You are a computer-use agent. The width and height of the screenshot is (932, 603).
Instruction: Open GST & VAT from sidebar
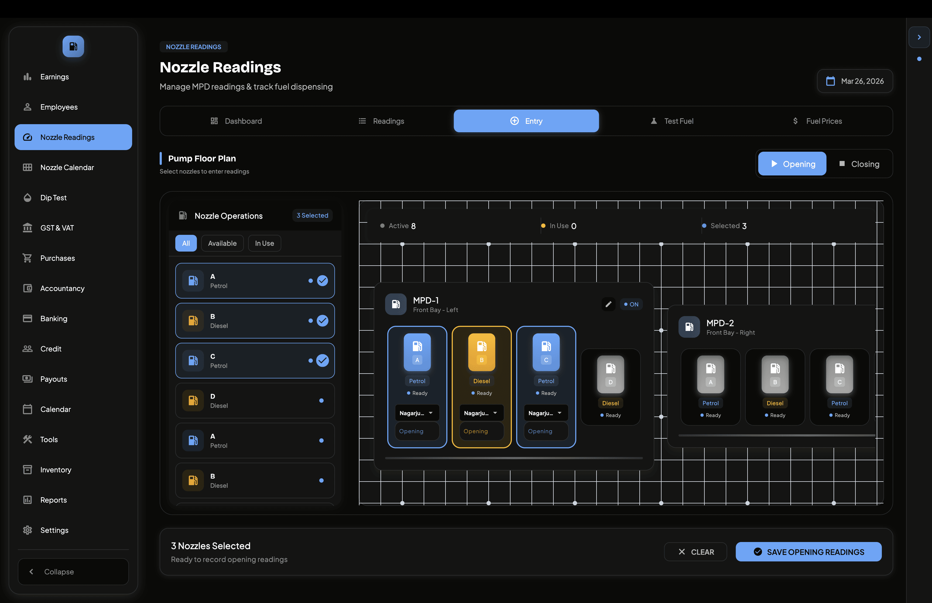57,228
